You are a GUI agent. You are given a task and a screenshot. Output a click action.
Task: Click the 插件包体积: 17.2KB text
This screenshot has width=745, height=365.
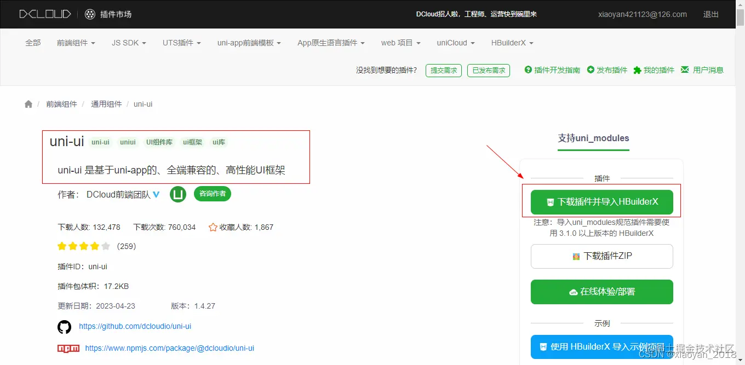[93, 286]
